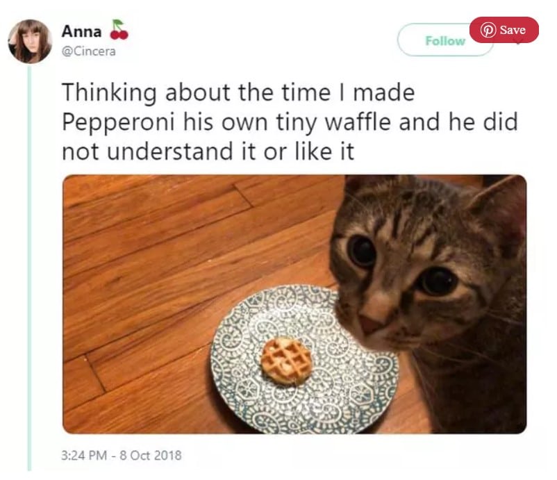Enlarge the attached cat and waffle photo

click(x=294, y=304)
